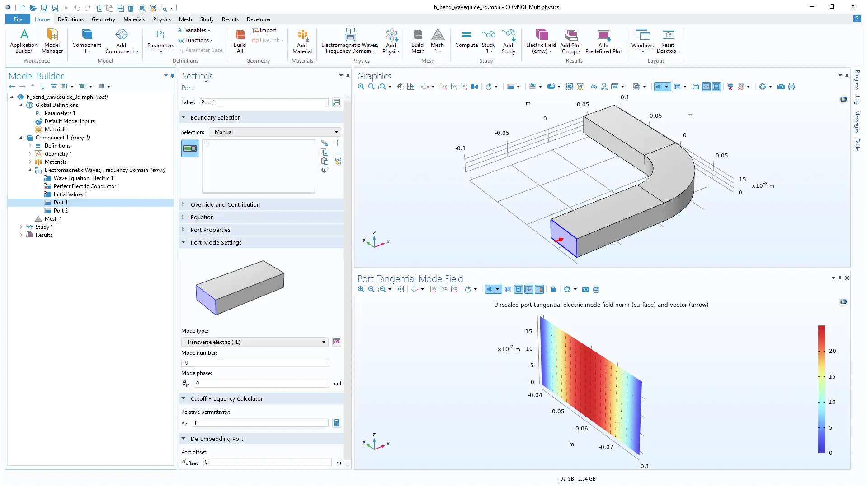Open the Physics ribbon tab

click(162, 19)
